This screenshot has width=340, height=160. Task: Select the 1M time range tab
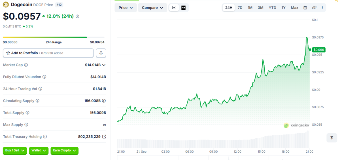[250, 8]
